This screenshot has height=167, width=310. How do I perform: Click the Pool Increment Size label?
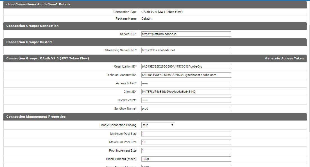coord(123,151)
